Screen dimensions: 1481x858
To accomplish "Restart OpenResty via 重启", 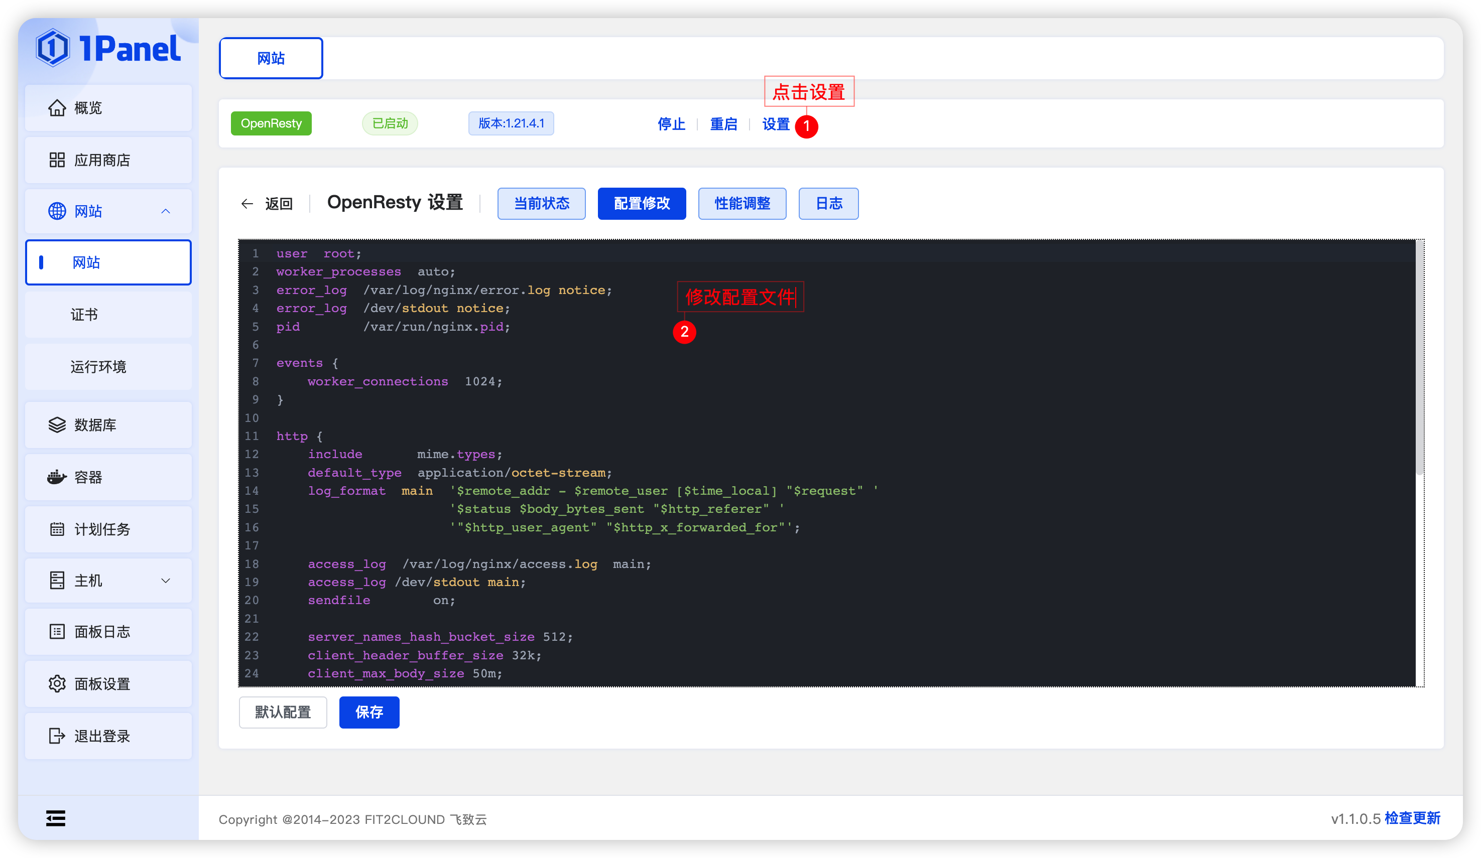I will coord(723,124).
